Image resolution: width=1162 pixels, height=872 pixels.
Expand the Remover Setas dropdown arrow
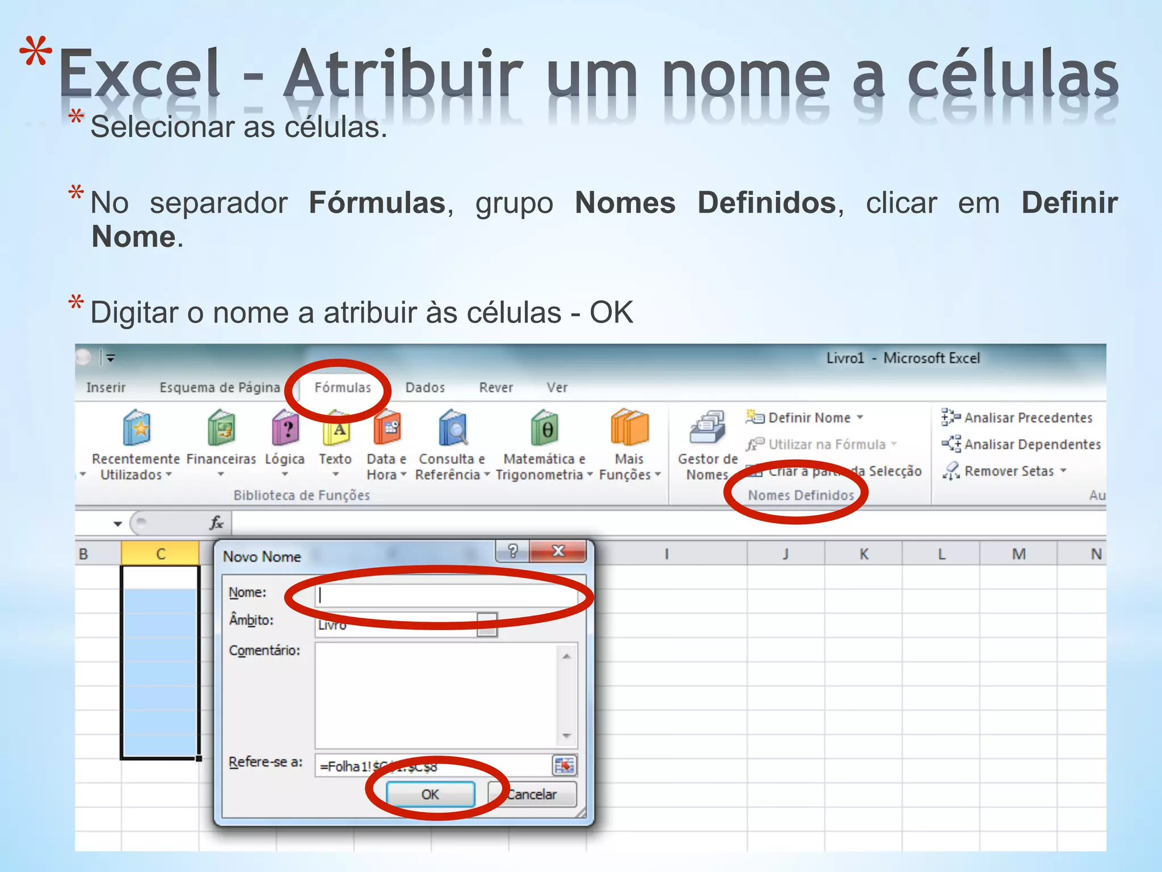[x=1063, y=471]
